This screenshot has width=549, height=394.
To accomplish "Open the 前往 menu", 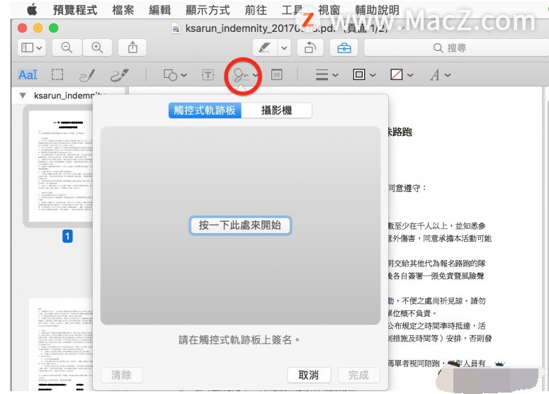I will 256,10.
